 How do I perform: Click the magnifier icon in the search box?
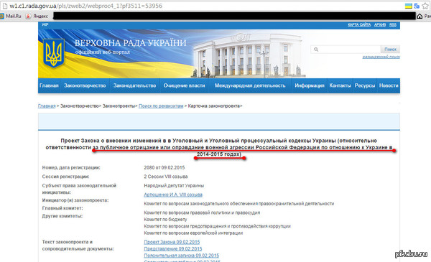coord(316,50)
